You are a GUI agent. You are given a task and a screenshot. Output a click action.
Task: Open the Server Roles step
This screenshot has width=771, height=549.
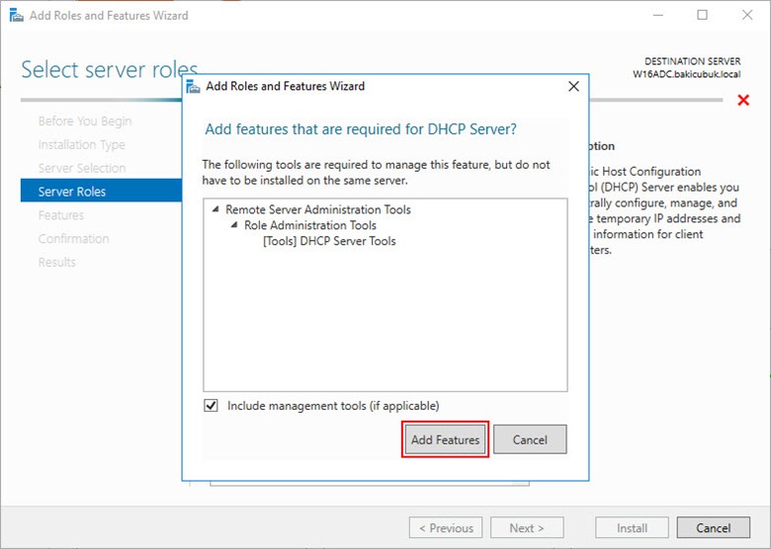point(72,192)
